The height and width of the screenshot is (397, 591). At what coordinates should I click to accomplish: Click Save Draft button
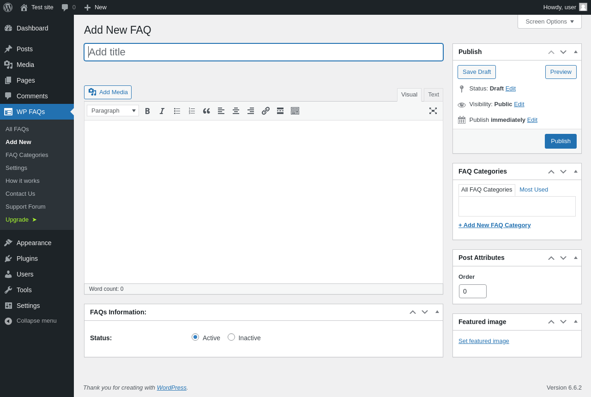coord(476,72)
